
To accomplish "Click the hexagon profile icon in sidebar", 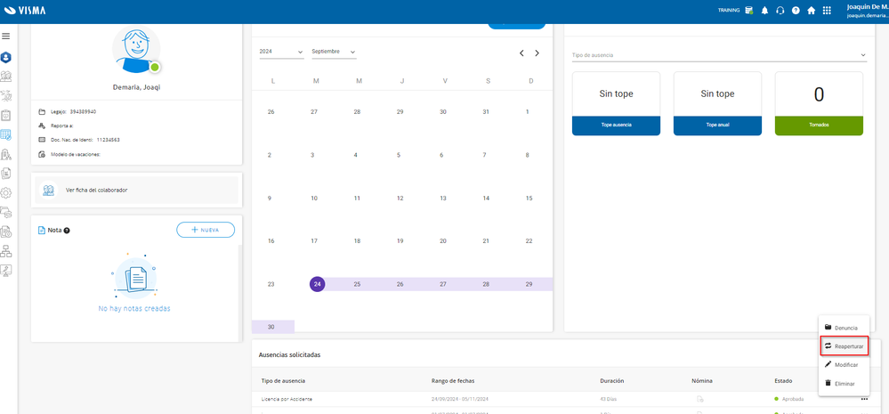I will [x=6, y=57].
